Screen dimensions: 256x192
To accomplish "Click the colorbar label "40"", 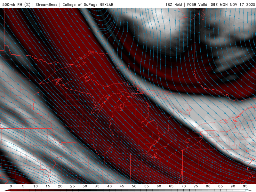I will 109,186.
